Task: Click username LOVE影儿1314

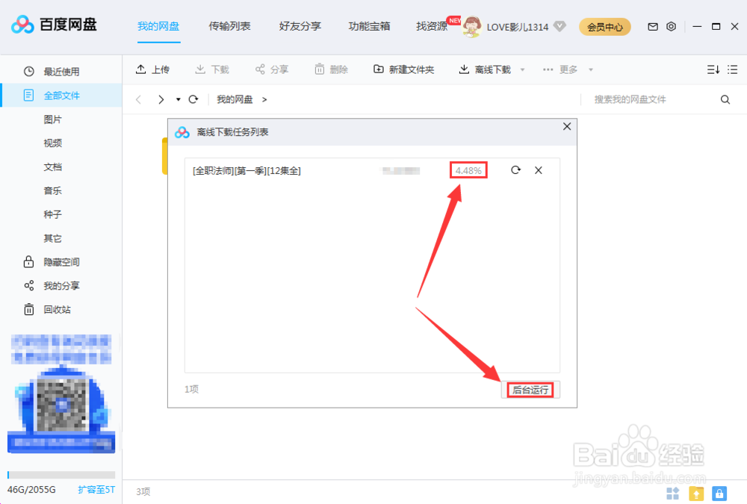Action: (518, 27)
